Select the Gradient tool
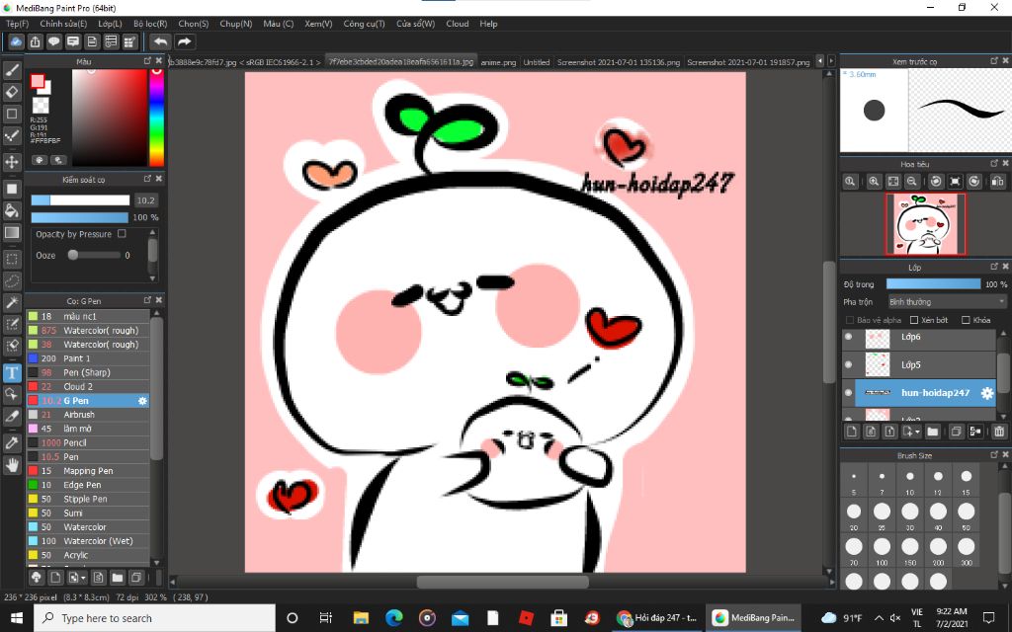1012x632 pixels. [x=12, y=232]
